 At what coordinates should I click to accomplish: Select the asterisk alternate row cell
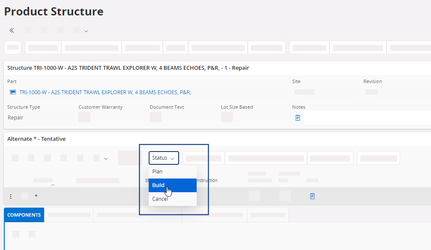click(x=36, y=196)
